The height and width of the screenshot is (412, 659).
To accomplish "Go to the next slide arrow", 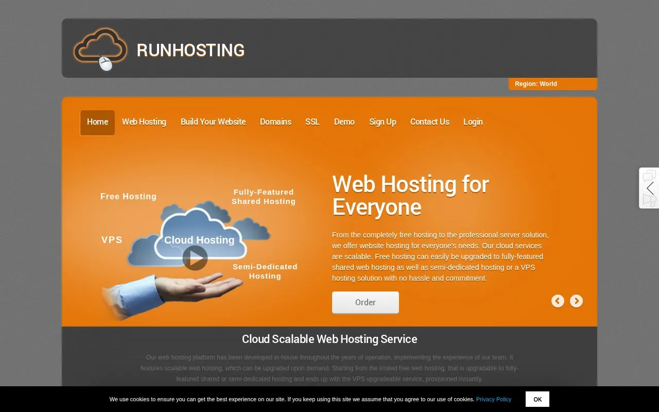I will (x=576, y=301).
